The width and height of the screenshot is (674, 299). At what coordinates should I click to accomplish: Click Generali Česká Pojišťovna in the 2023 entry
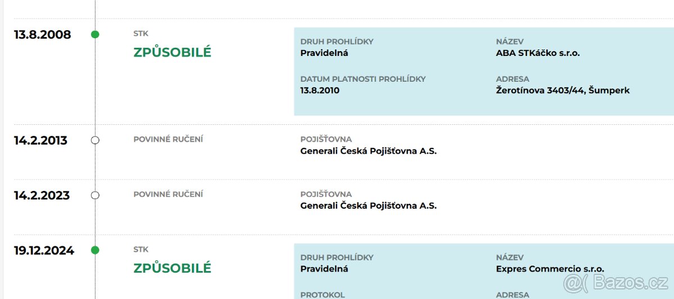point(368,205)
